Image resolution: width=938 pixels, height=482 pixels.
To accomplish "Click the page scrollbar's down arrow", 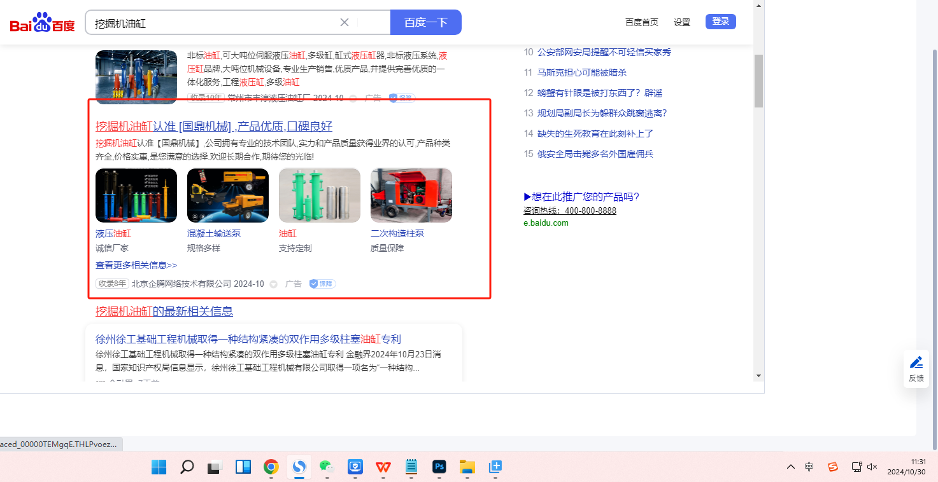I will [x=758, y=376].
